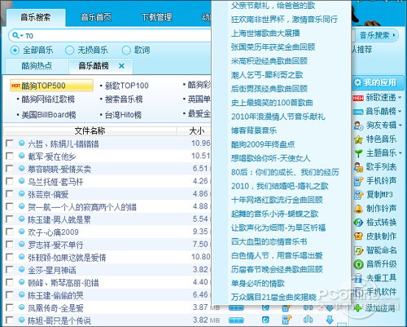This screenshot has height=327, width=407.
Task: Choose 张国荣历年获奖金曲回顾 from the popup menu
Action: coord(273,47)
